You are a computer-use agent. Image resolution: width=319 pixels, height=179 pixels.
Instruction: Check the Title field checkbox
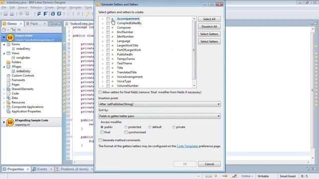tap(108, 68)
